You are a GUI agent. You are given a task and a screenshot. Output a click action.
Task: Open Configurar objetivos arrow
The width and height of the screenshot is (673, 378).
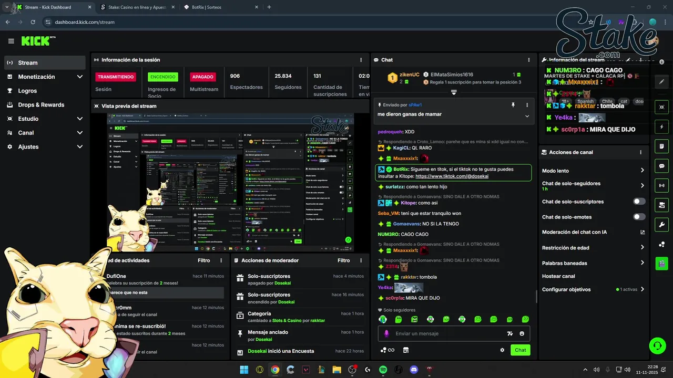(x=642, y=289)
